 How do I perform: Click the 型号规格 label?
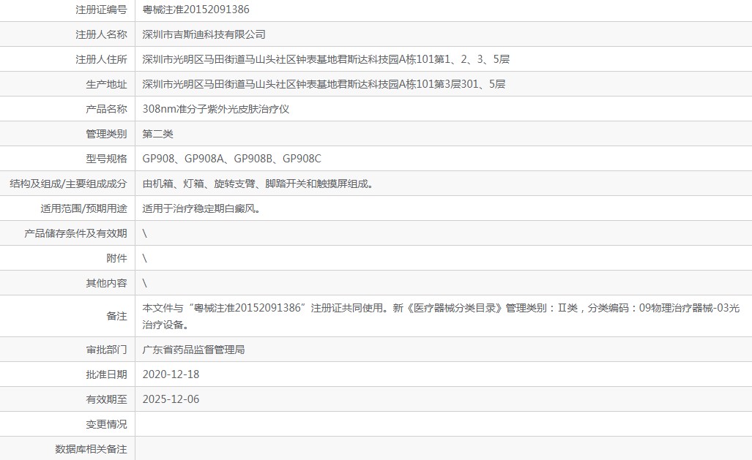(x=106, y=159)
